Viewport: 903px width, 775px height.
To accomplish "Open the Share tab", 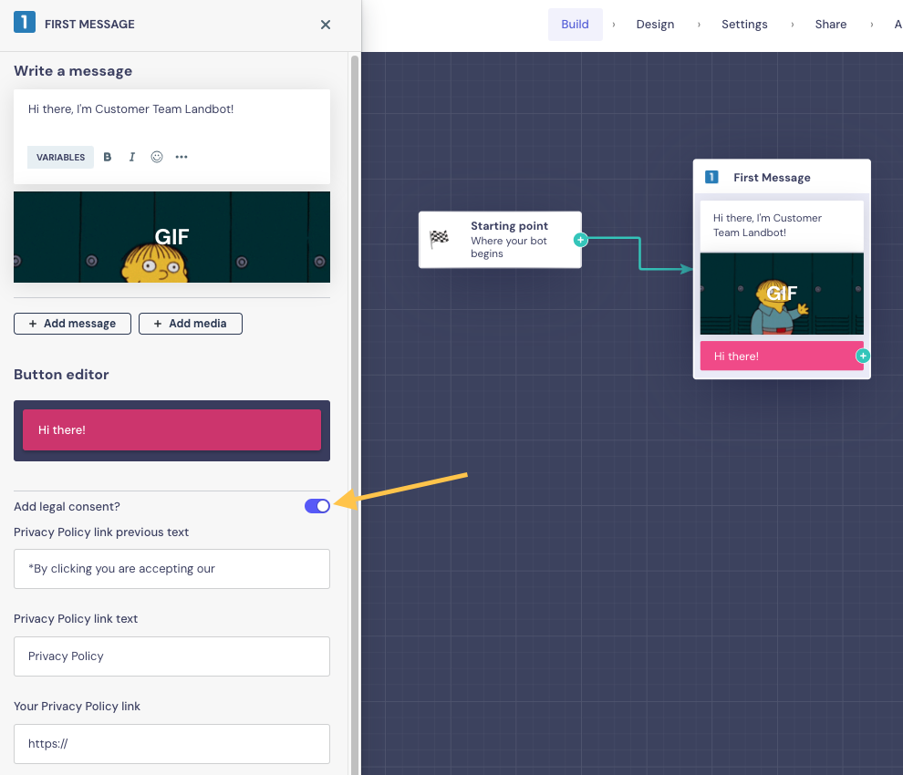I will click(x=830, y=25).
